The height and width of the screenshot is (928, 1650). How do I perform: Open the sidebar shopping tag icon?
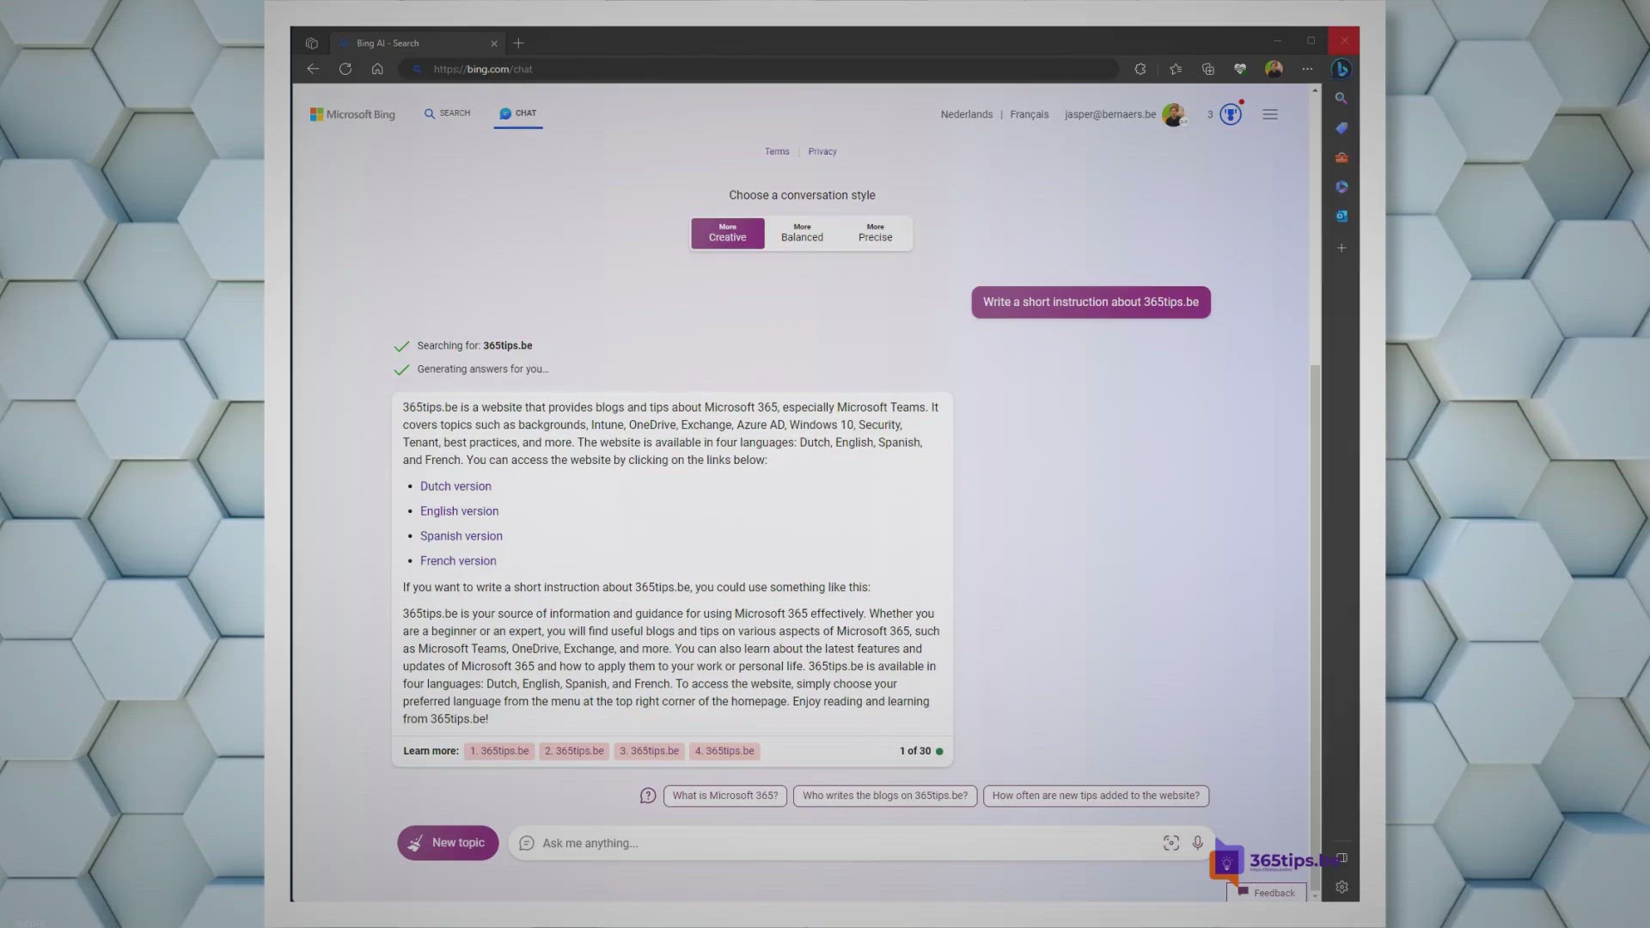coord(1341,128)
